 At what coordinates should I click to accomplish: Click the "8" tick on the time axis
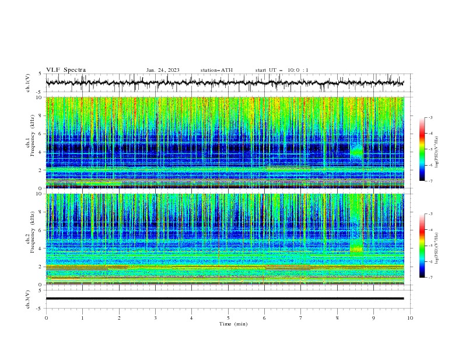pyautogui.click(x=337, y=318)
